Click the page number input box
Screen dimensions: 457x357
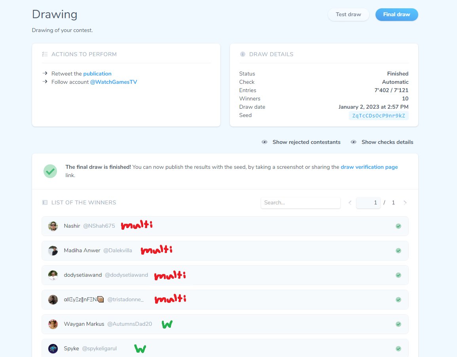coord(368,203)
